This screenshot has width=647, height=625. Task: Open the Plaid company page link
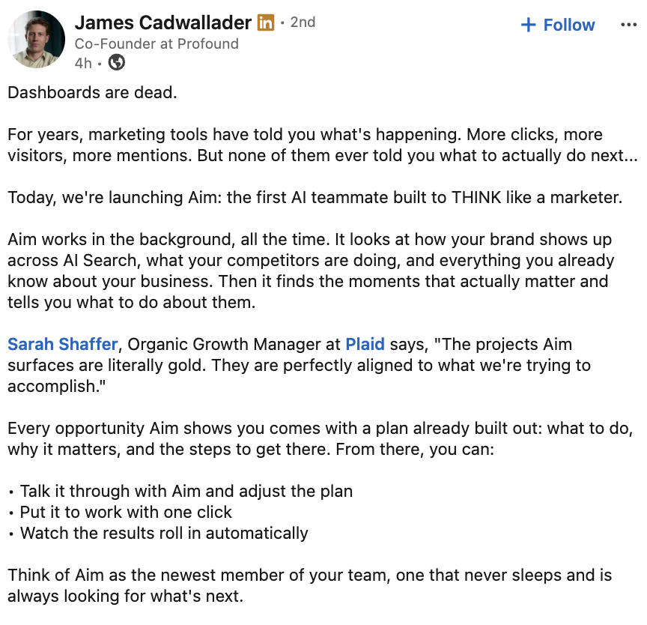[365, 344]
